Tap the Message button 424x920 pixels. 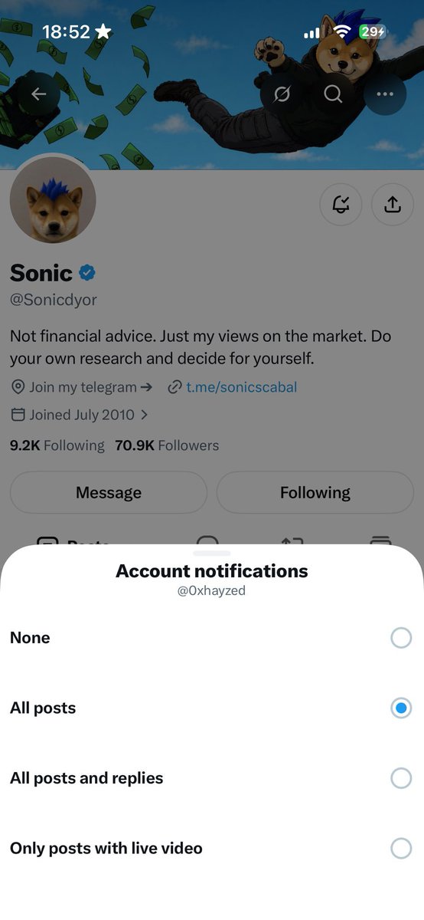[x=109, y=492]
